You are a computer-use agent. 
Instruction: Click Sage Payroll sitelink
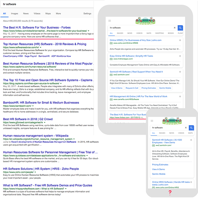pos(31,56)
